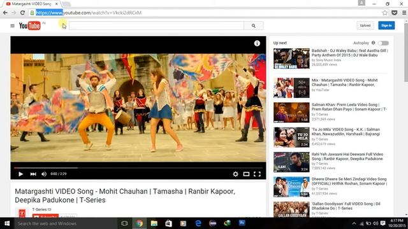Open the Chrome menu button
Screen dimensions: 408x229
tap(404, 13)
